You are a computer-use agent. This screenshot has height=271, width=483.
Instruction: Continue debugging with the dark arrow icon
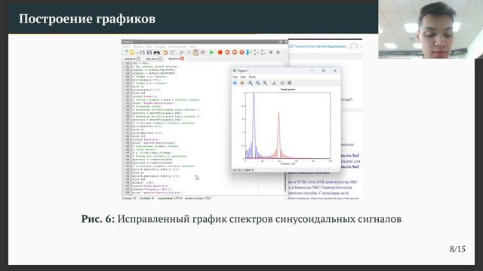271,53
